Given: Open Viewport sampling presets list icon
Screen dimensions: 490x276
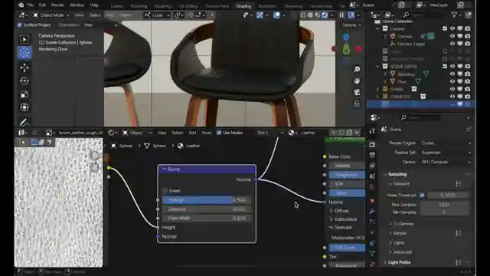Looking at the screenshot, I should 458,184.
